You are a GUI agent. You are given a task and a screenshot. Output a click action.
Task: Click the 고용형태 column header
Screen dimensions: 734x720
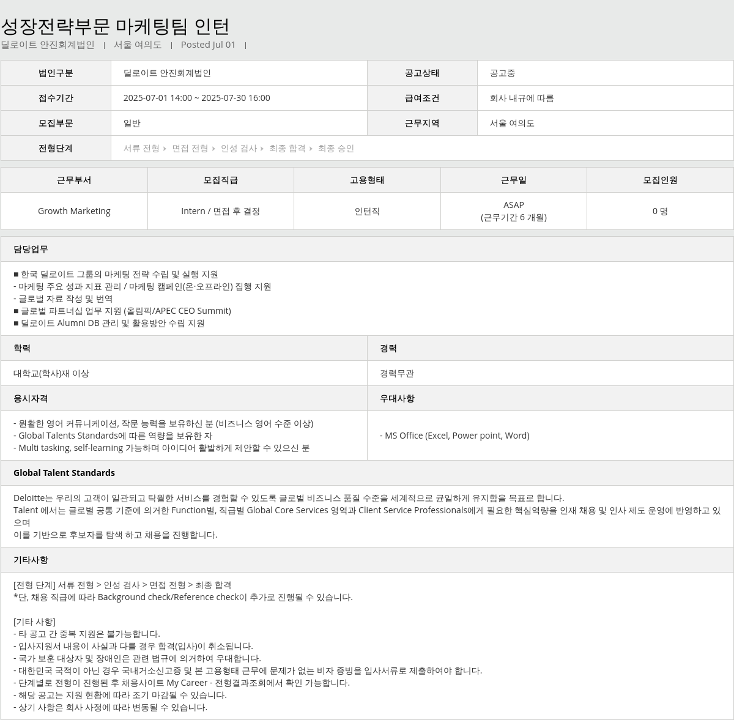(x=367, y=180)
